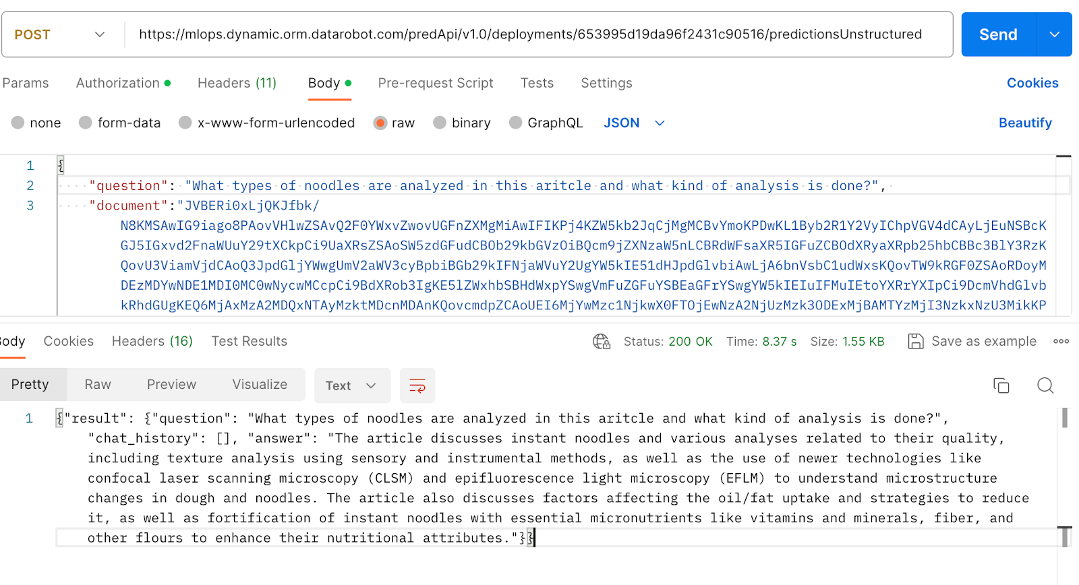Save response as example via floppy icon
The image size is (1079, 585).
pos(916,341)
